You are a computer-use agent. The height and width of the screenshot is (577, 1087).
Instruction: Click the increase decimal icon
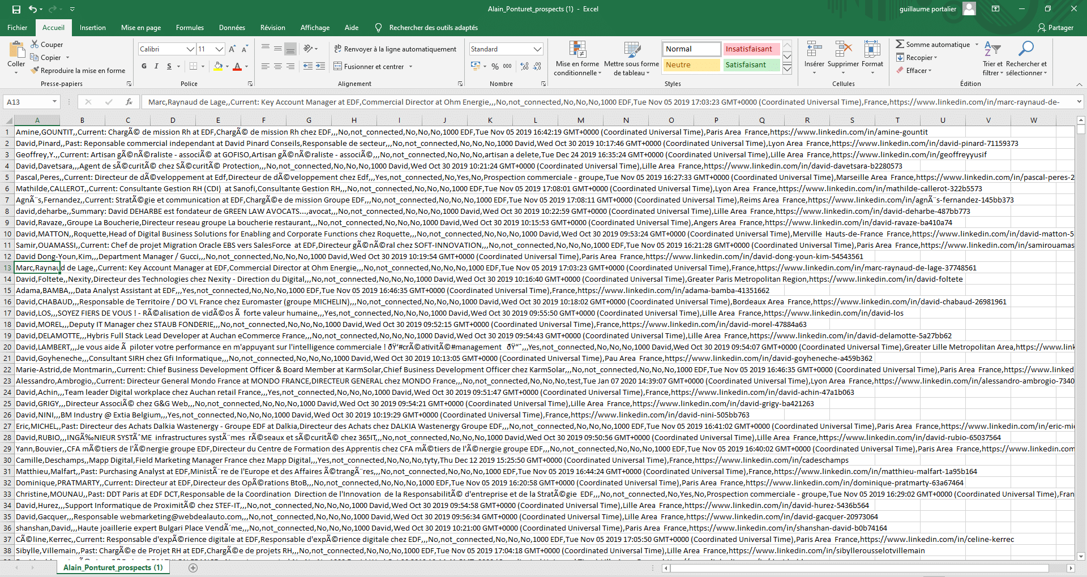[525, 66]
